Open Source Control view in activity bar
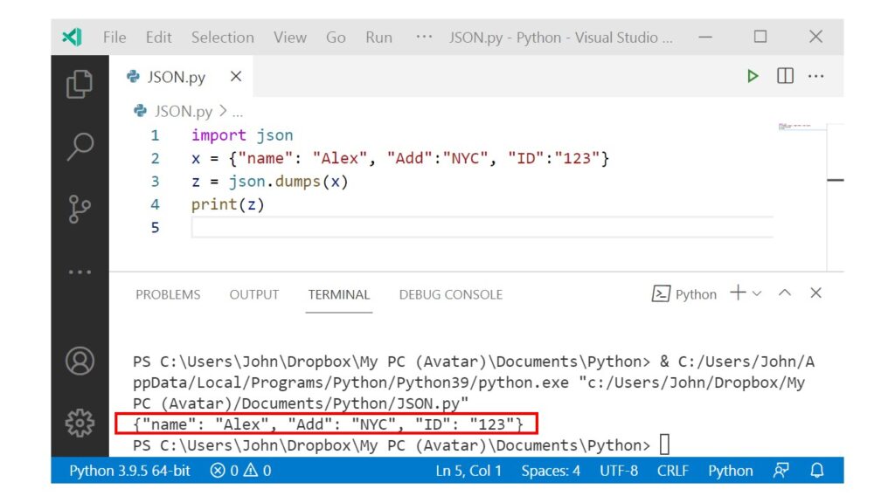The image size is (895, 503). pos(79,209)
